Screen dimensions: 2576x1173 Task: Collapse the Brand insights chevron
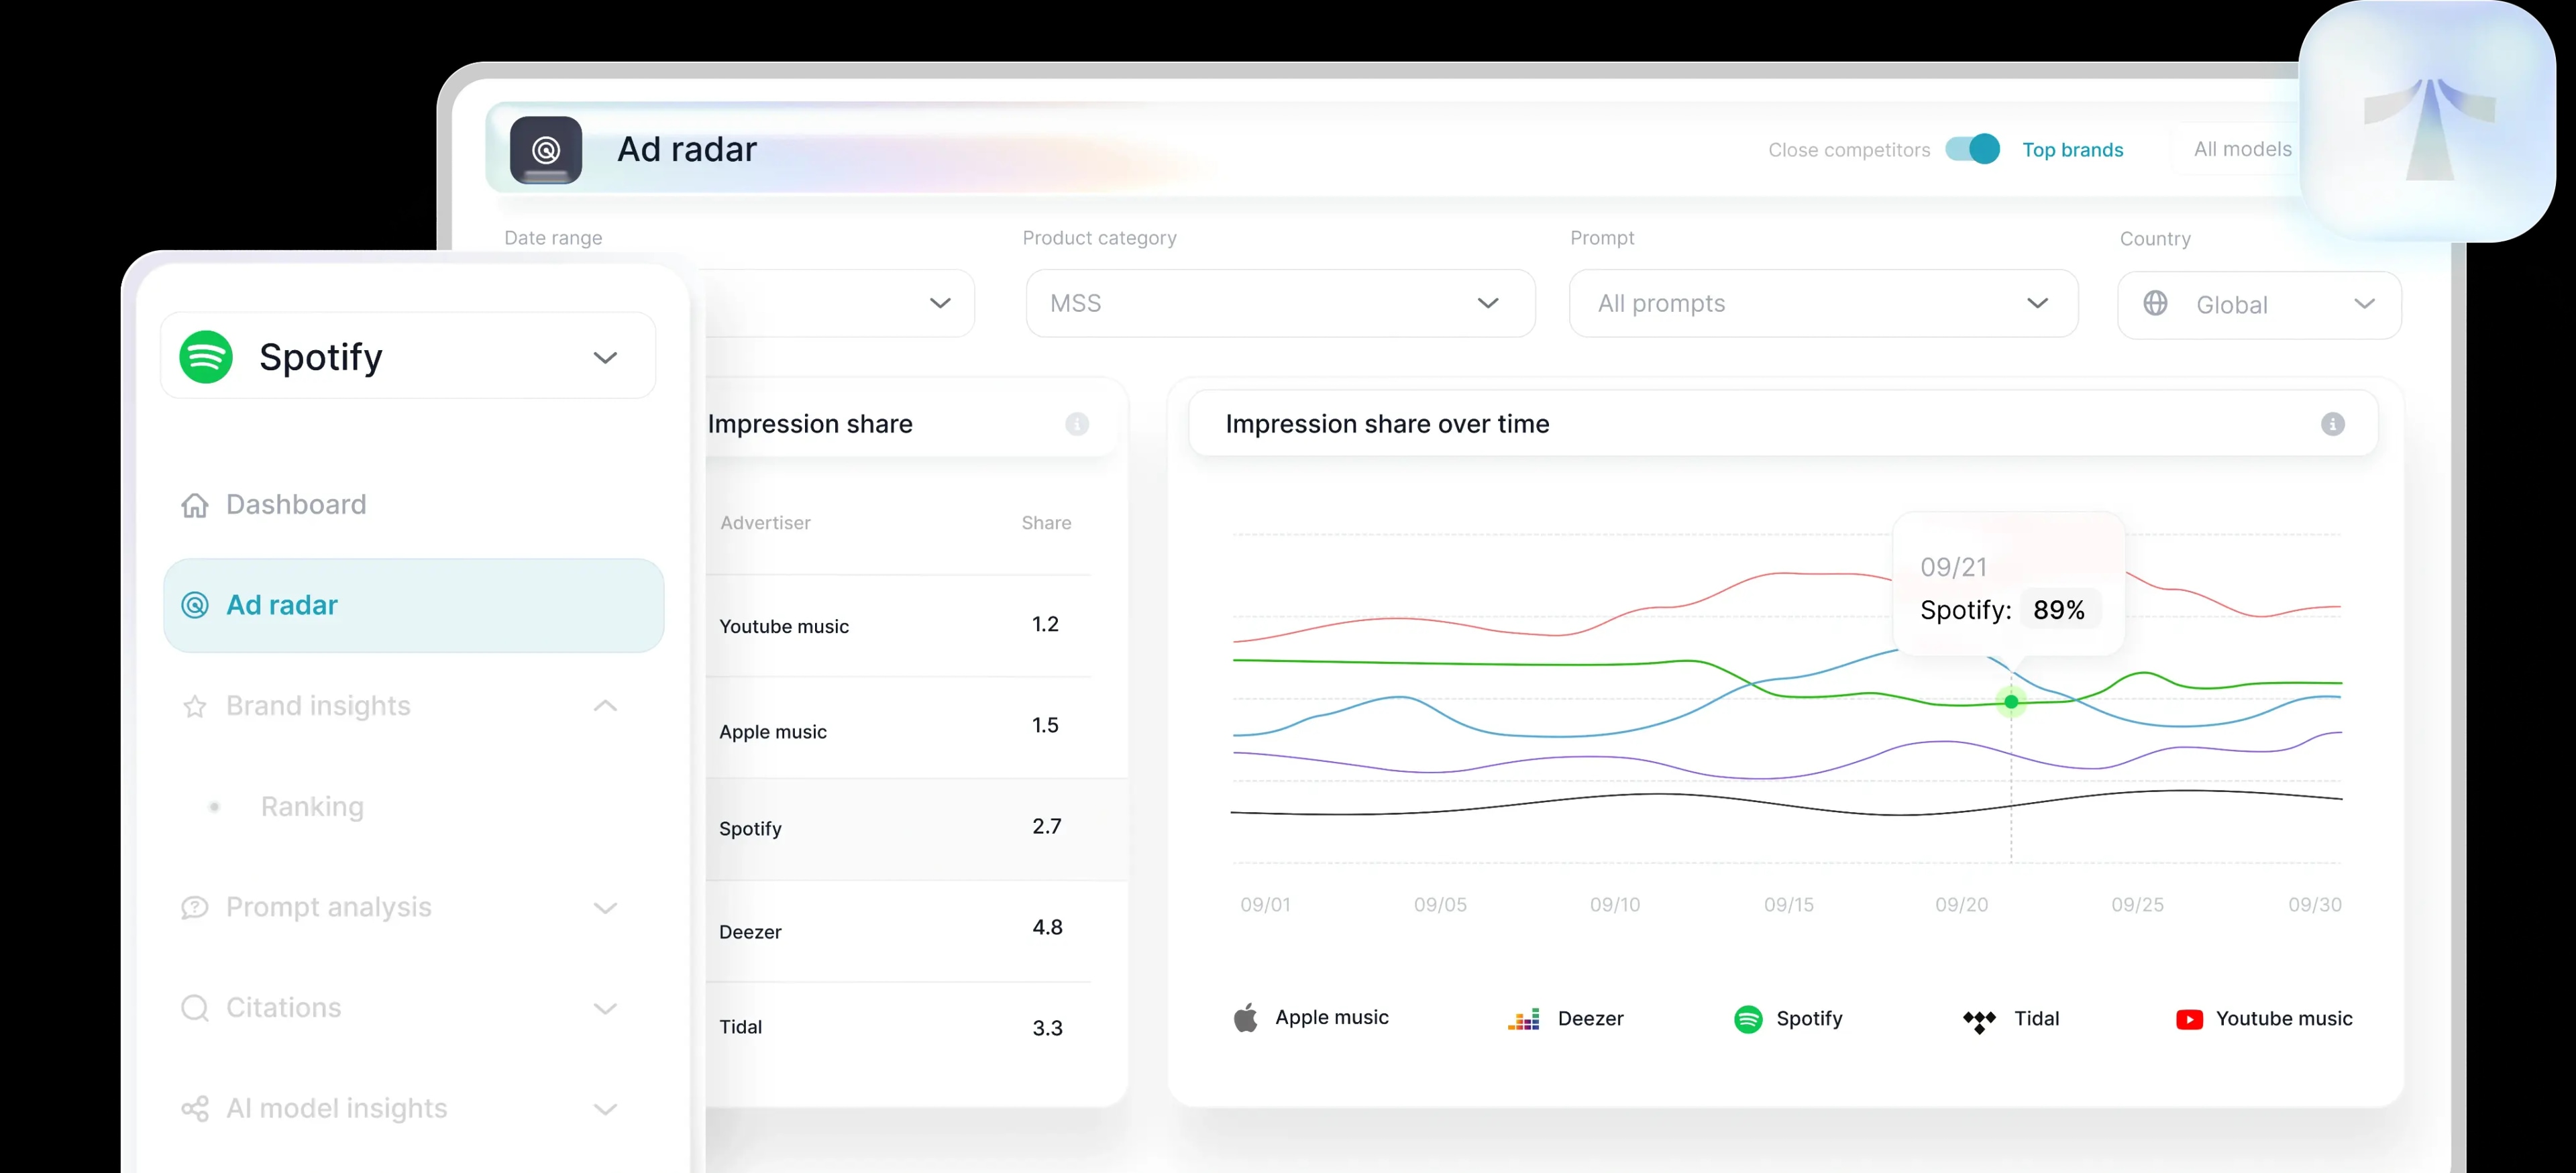click(x=605, y=706)
